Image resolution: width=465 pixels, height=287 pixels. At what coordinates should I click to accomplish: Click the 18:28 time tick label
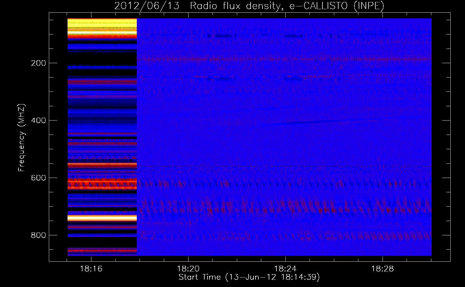click(383, 269)
